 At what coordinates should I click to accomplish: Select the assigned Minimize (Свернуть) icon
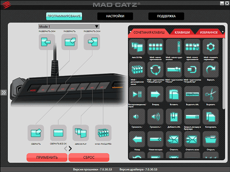click(x=36, y=133)
